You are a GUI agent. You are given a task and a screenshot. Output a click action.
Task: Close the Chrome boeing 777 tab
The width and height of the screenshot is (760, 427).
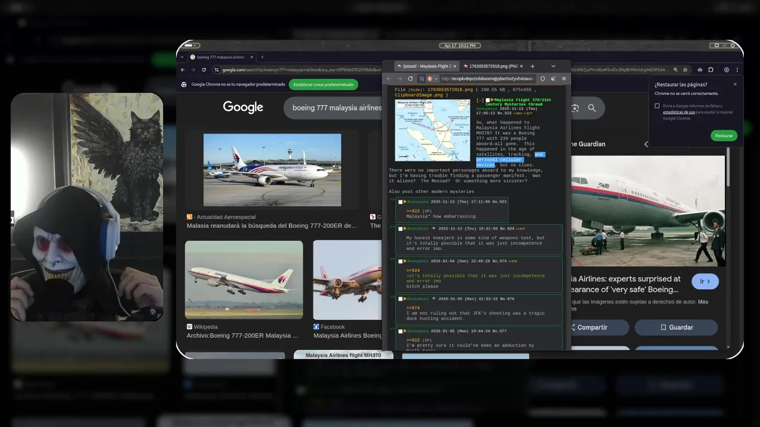pos(252,57)
